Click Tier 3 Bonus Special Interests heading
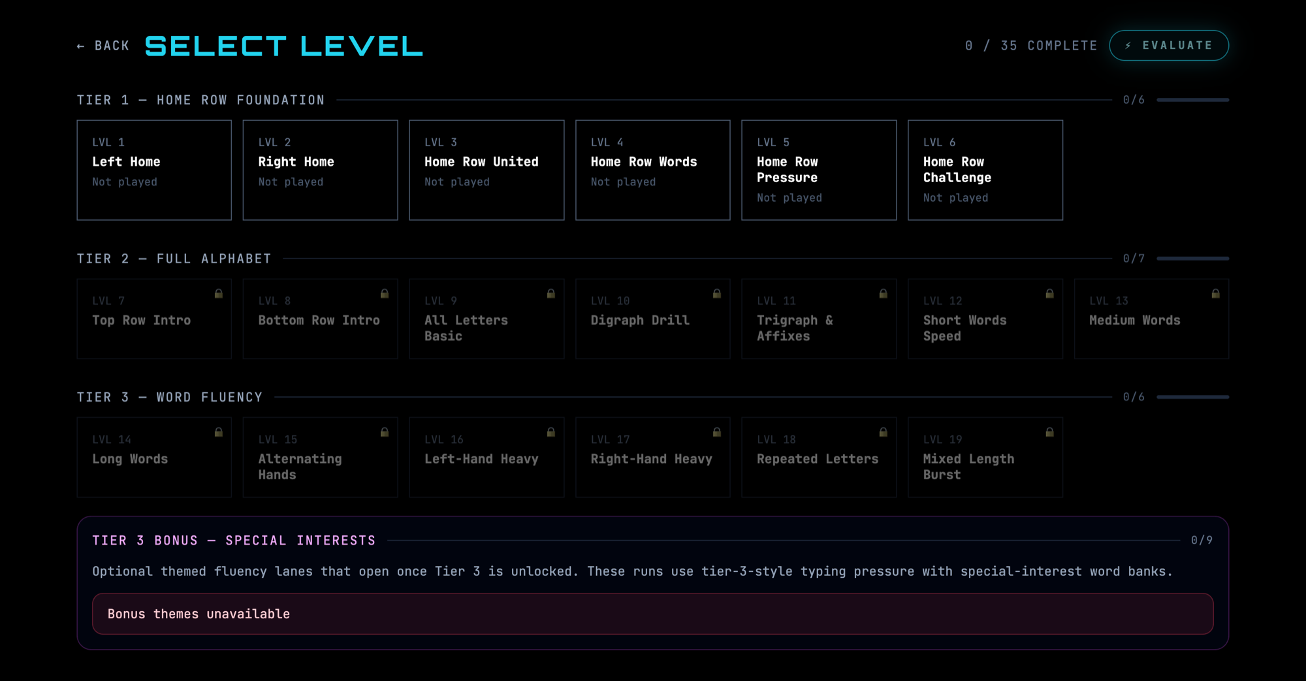Viewport: 1306px width, 681px height. pyautogui.click(x=234, y=541)
